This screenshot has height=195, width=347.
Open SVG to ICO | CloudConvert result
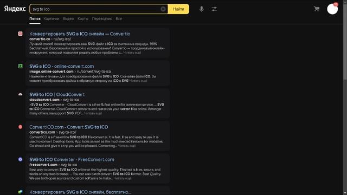57,94
